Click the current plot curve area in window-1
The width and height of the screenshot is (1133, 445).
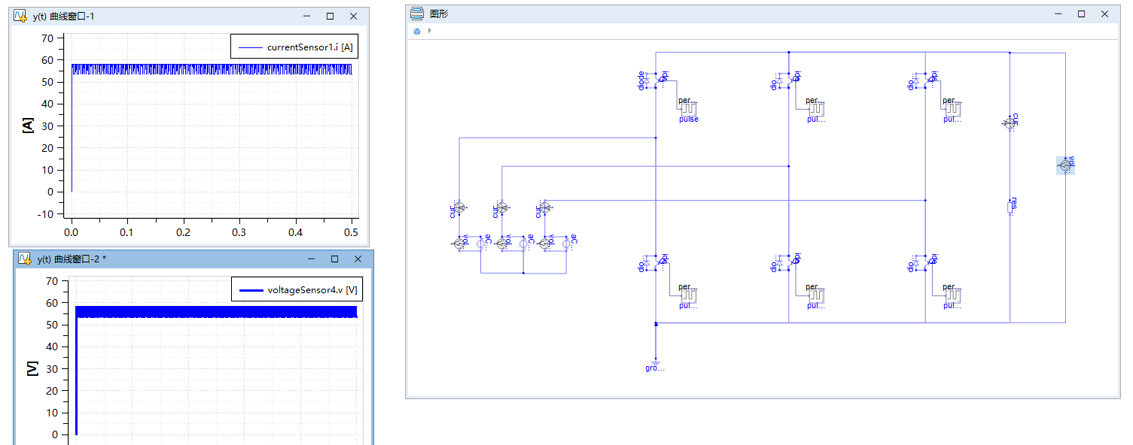(x=212, y=69)
